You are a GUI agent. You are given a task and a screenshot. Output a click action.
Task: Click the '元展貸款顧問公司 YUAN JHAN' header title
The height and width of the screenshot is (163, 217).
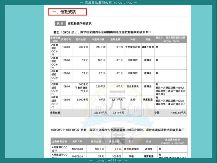pyautogui.click(x=108, y=3)
